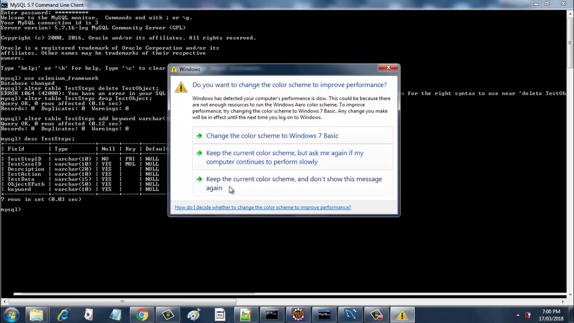Click the 'Your MySQL connection id is 3' line
The image size is (574, 323).
click(49, 22)
